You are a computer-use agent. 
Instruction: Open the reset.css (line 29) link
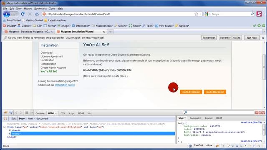[x=251, y=122]
